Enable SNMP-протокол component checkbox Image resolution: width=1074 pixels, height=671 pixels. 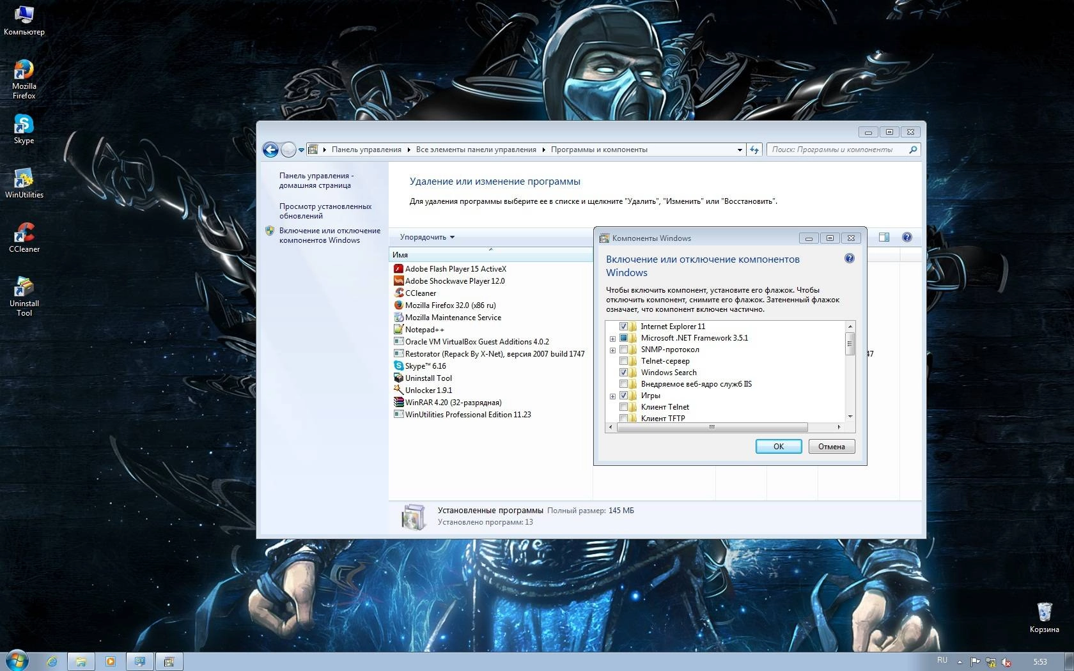point(623,350)
